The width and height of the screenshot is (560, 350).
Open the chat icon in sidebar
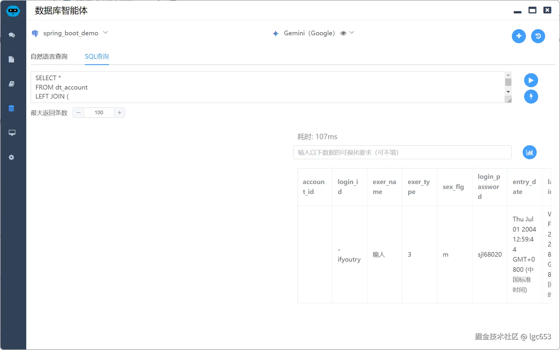pos(12,35)
